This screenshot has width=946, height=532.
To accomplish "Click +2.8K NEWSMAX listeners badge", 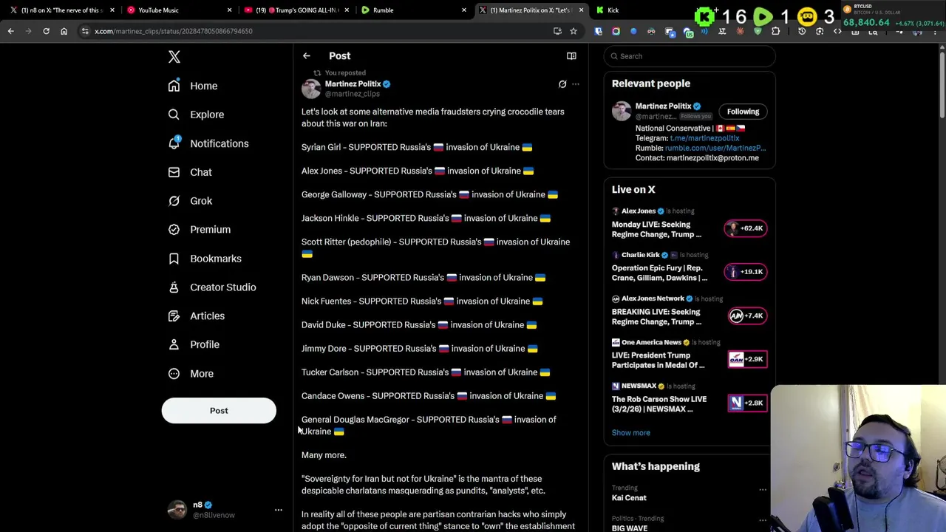I will pos(746,403).
